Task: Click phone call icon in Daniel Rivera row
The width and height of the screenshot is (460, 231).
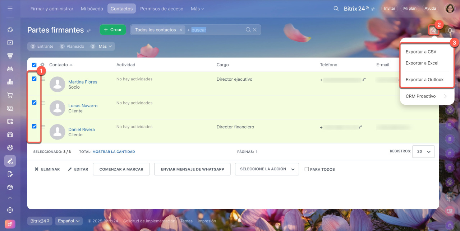Action: click(360, 127)
